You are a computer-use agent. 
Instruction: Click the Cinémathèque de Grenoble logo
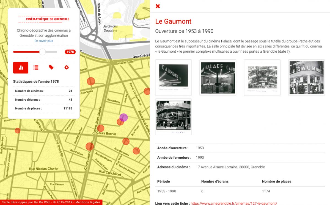44,19
